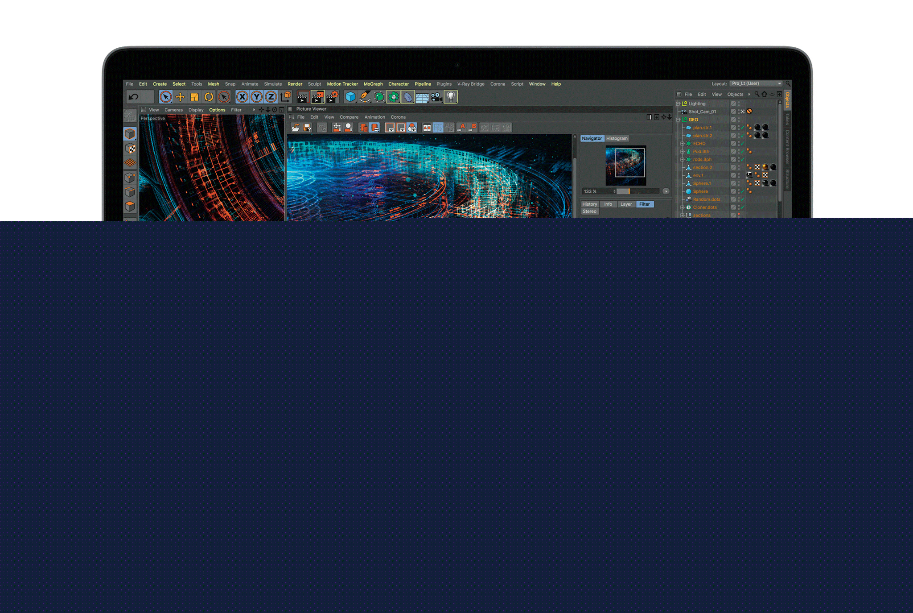This screenshot has width=913, height=613.
Task: Toggle Z axis lock
Action: point(271,97)
